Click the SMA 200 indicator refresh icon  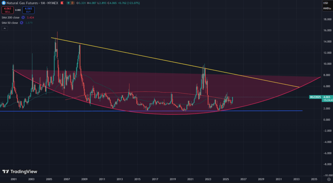click(23, 17)
